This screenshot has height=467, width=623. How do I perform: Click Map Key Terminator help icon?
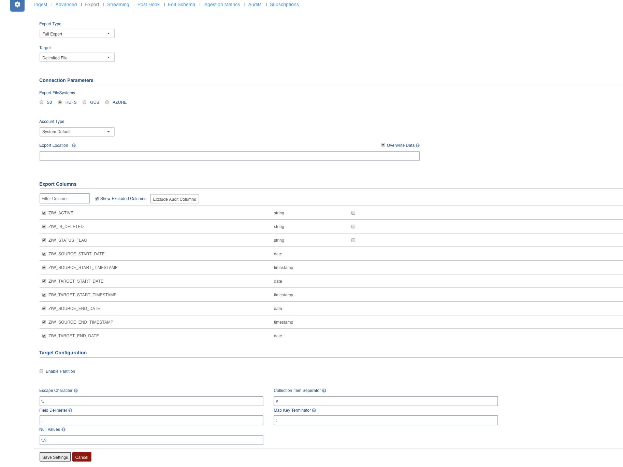click(x=314, y=410)
